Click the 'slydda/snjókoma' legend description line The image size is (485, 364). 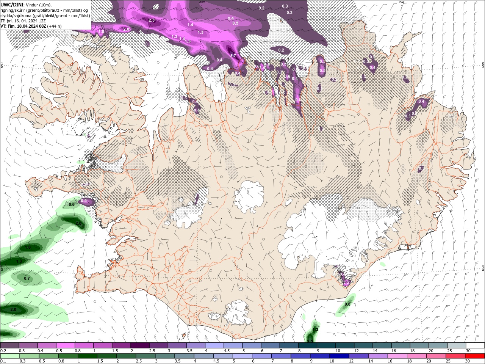point(45,16)
